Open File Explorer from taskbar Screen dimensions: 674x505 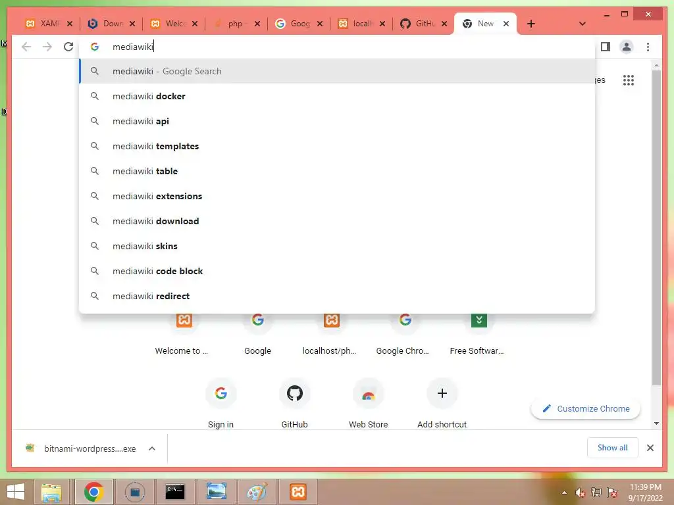click(51, 492)
